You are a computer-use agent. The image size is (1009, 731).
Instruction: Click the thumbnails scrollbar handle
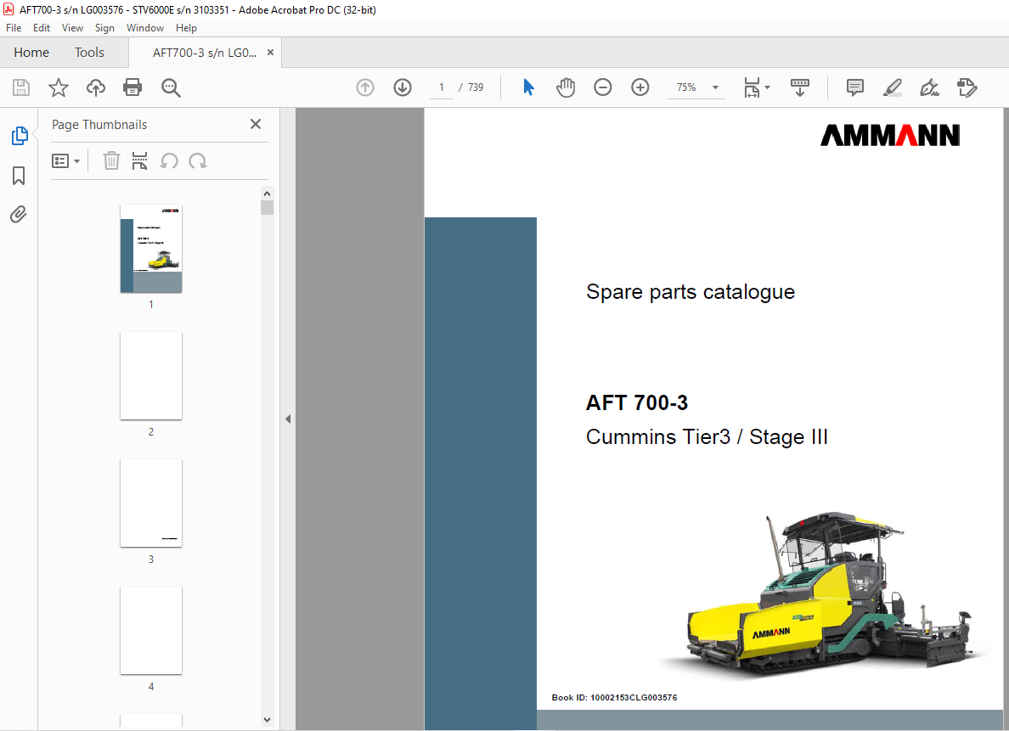[x=267, y=207]
